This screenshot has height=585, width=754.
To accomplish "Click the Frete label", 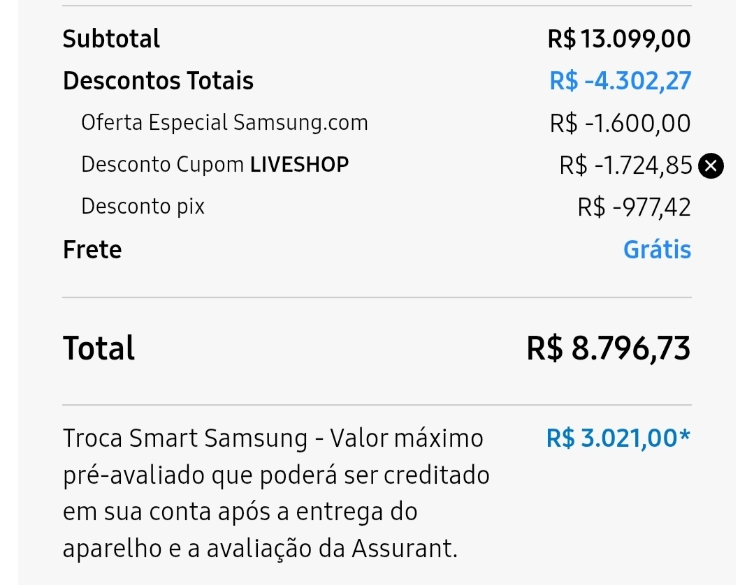I will point(92,250).
